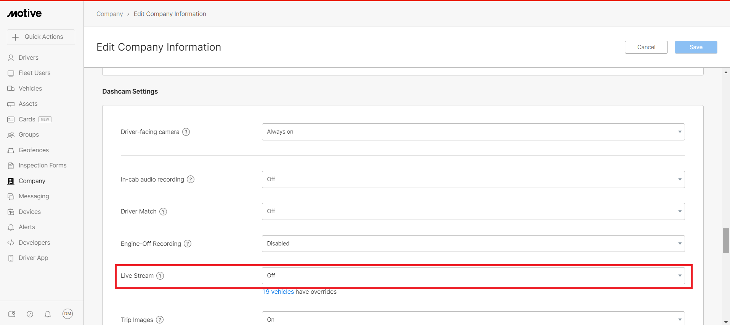Show help for Live Stream
Screen dimensions: 730x325
point(160,276)
